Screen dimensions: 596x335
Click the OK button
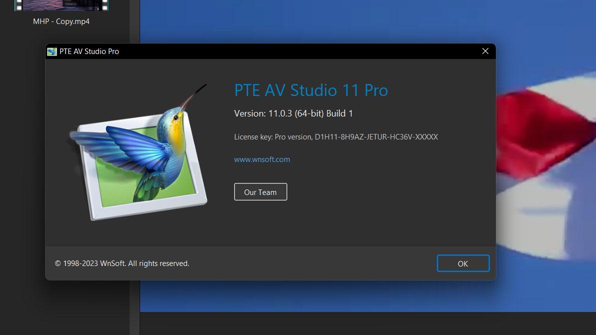(463, 263)
